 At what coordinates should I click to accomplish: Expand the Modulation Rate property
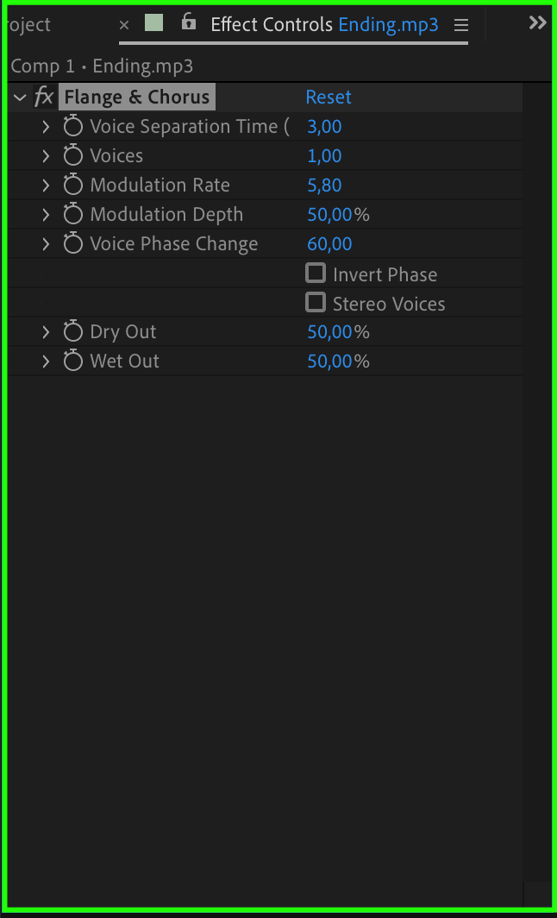click(x=46, y=185)
